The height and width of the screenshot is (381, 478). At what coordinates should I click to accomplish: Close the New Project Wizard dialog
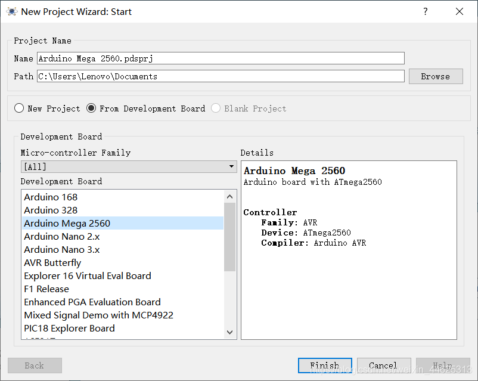coord(460,11)
